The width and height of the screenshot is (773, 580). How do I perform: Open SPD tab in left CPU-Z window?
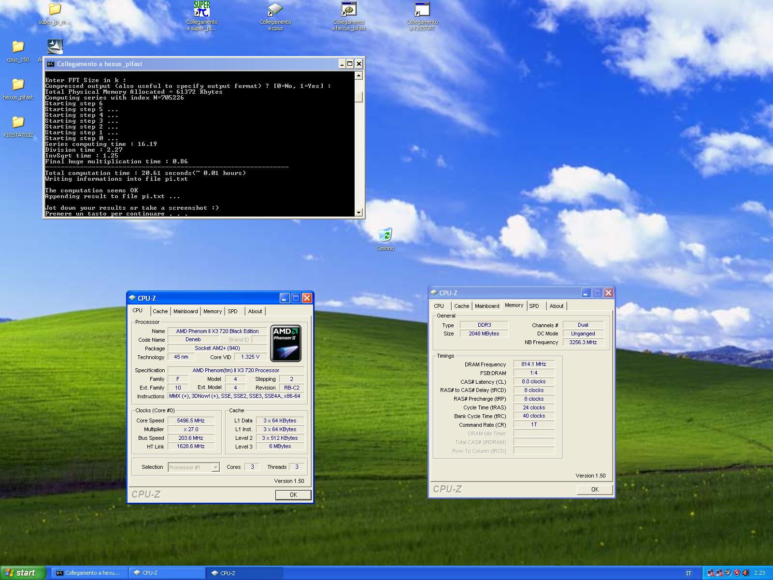point(233,311)
